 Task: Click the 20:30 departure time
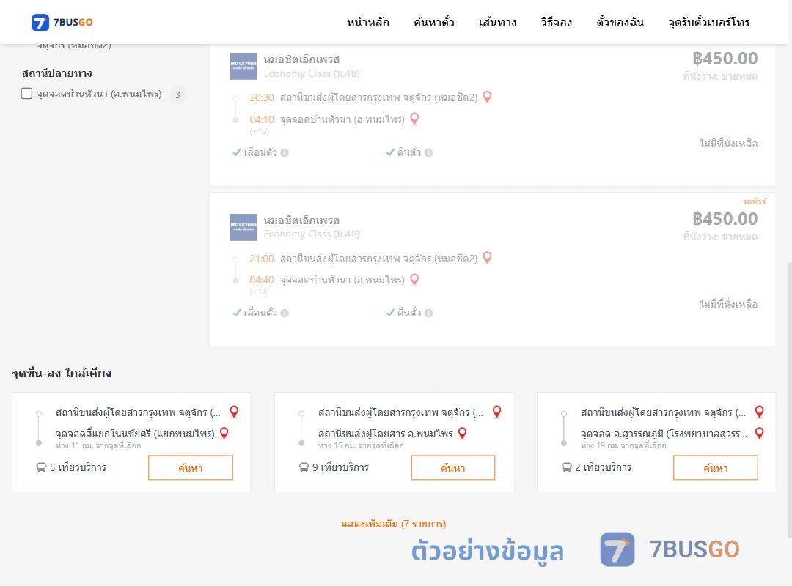coord(262,97)
